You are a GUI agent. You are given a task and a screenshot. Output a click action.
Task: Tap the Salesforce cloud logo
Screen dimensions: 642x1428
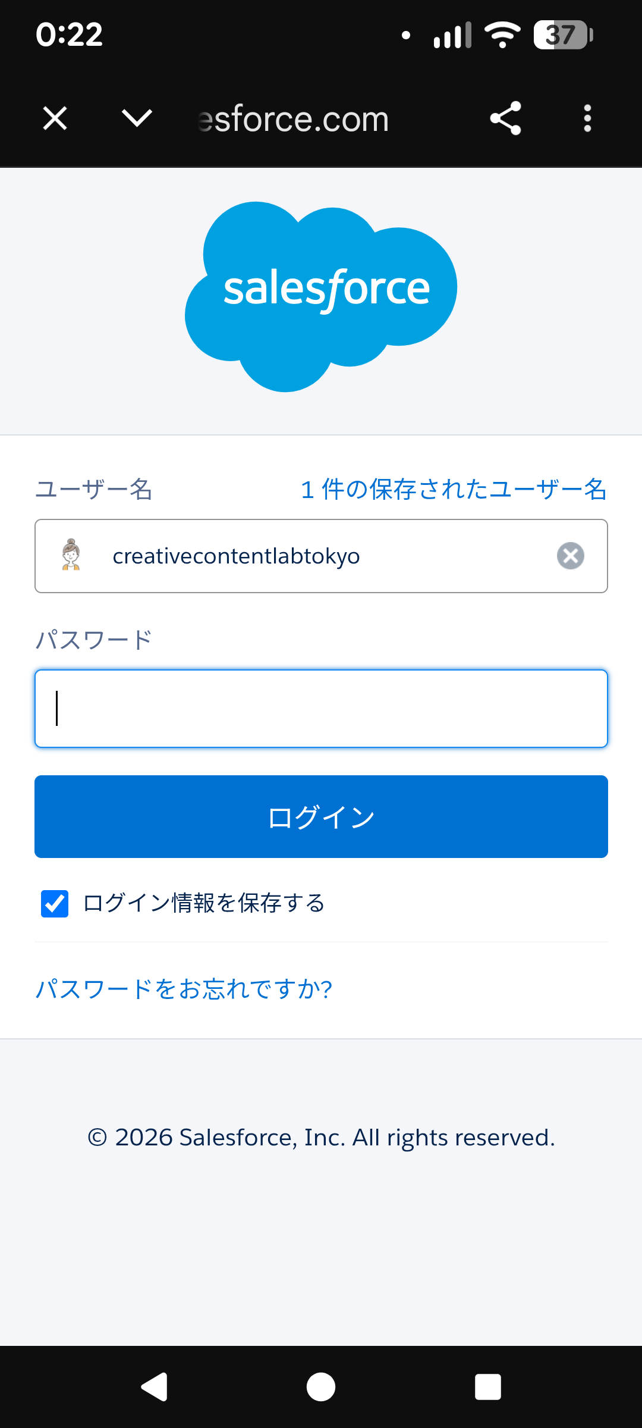[x=321, y=296]
